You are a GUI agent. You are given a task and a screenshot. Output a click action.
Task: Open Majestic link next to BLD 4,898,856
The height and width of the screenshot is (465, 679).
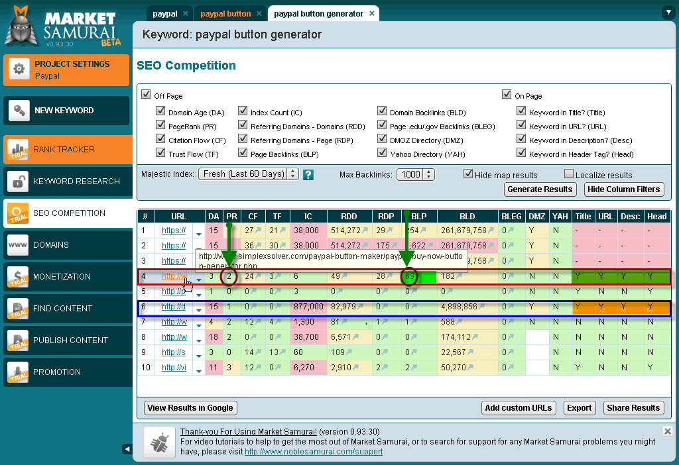pyautogui.click(x=482, y=306)
